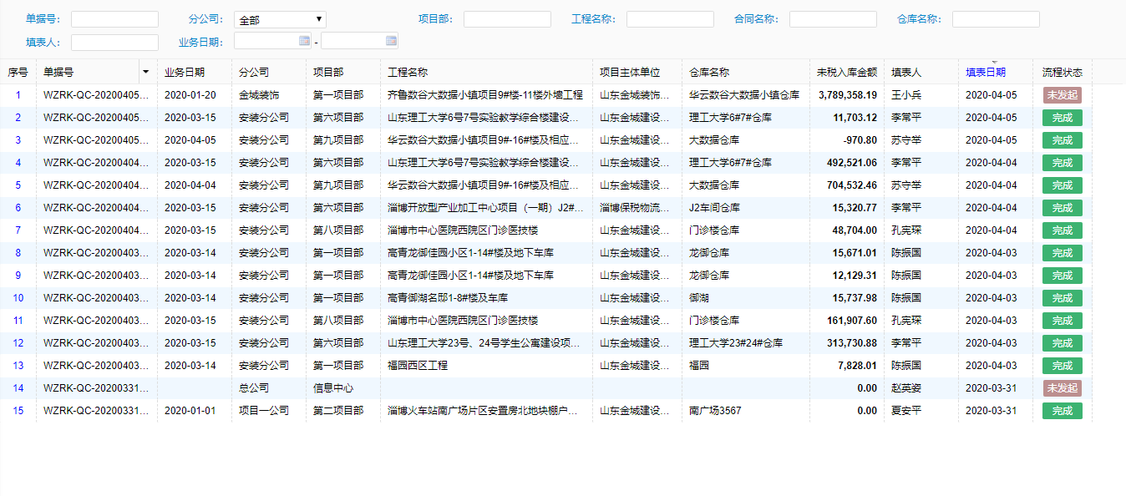Click the 序号 column header
This screenshot has height=496, width=1126.
click(18, 73)
